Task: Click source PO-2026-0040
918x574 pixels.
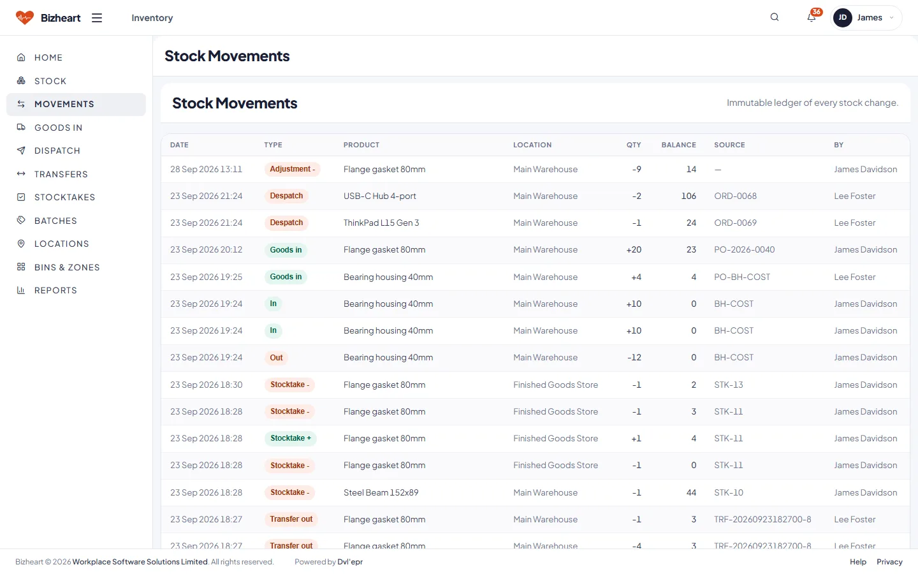Action: pyautogui.click(x=745, y=249)
